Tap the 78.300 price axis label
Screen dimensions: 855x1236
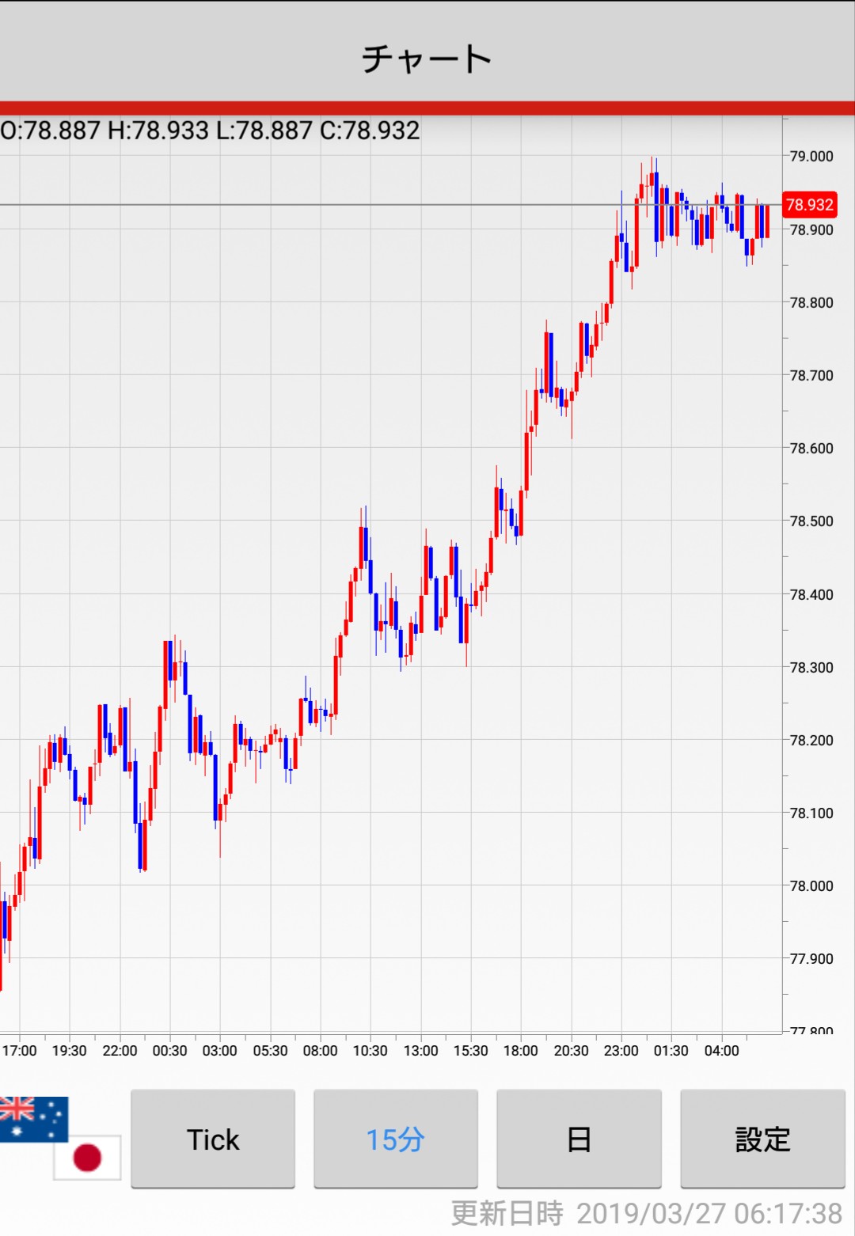coord(811,668)
